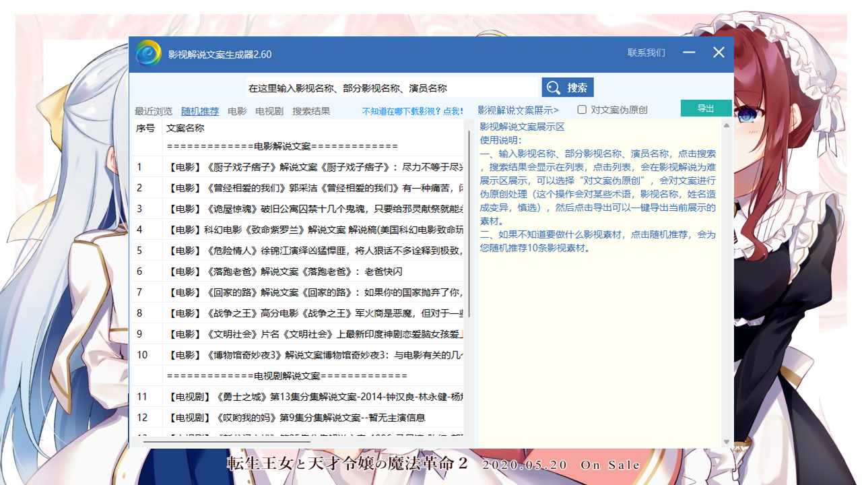
Task: Select row 《厨子戏子痞子》解说文案
Action: tap(297, 167)
